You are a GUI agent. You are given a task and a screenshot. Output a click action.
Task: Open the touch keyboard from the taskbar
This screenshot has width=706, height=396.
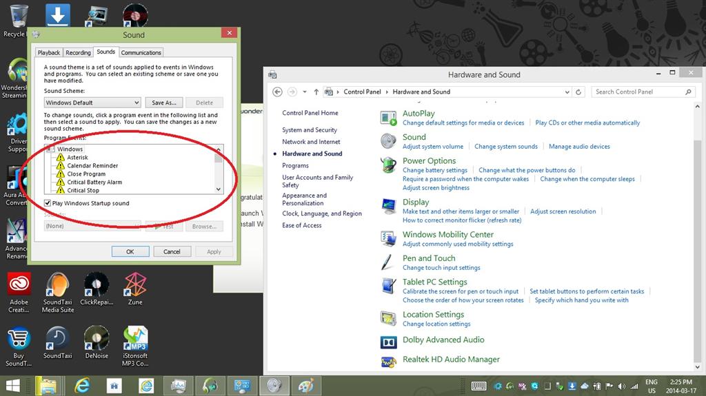click(478, 386)
